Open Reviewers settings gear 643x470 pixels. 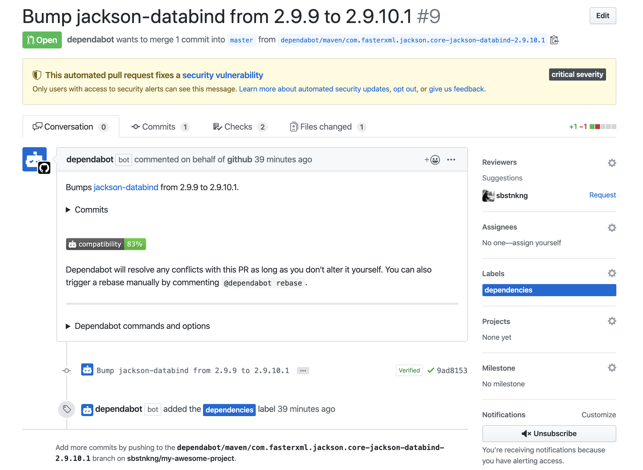tap(612, 163)
